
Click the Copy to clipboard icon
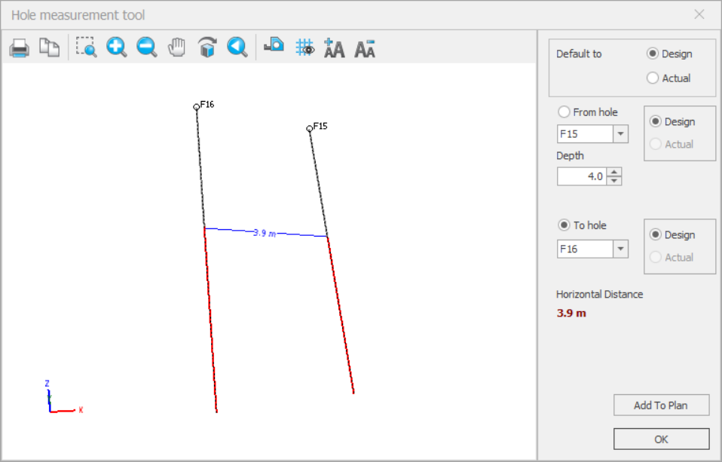click(49, 47)
